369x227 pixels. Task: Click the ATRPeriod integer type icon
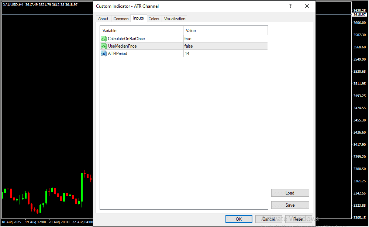(x=104, y=54)
